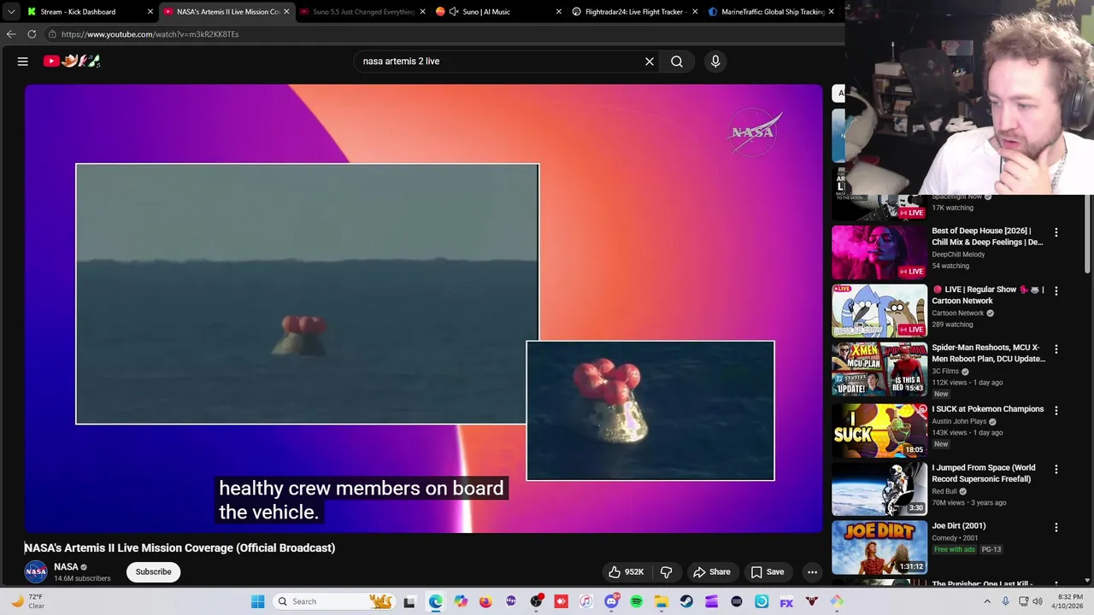The height and width of the screenshot is (615, 1094).
Task: Open options for Regular Show live
Action: pos(1056,291)
